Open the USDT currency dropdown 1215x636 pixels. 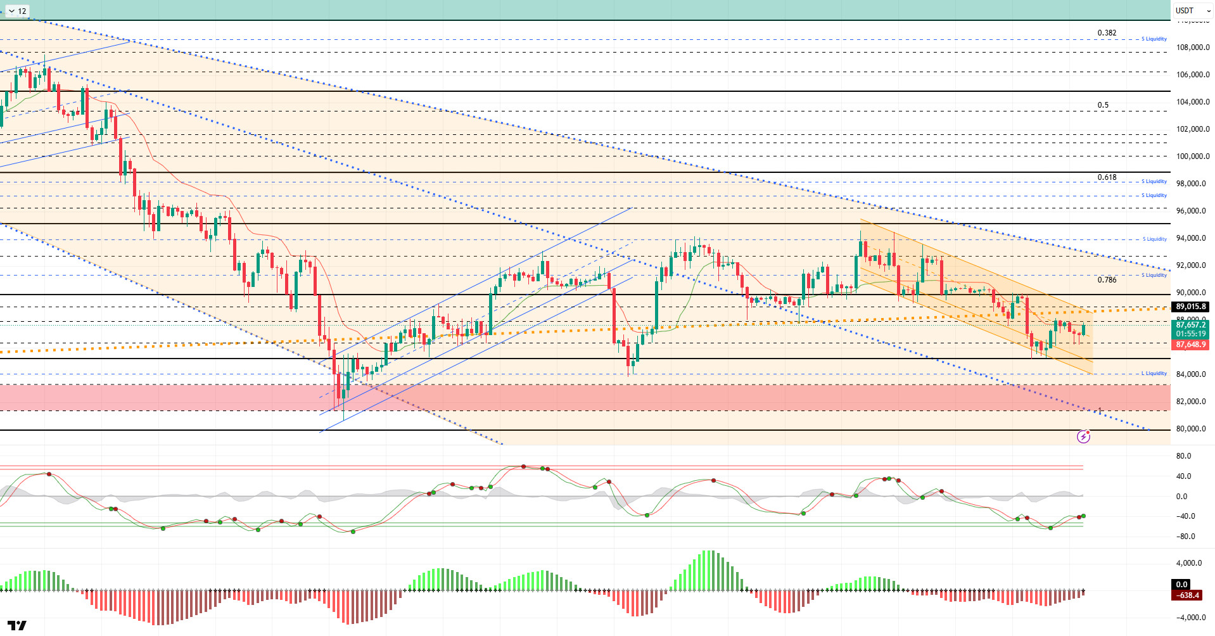(x=1192, y=10)
